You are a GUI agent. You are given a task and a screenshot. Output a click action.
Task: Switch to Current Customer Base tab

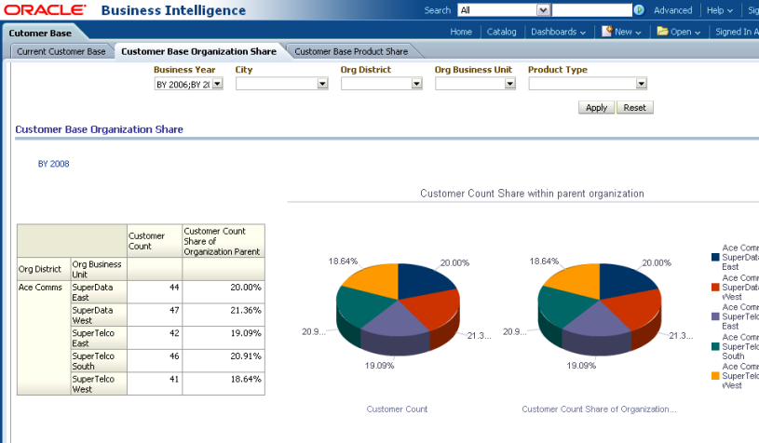(61, 51)
